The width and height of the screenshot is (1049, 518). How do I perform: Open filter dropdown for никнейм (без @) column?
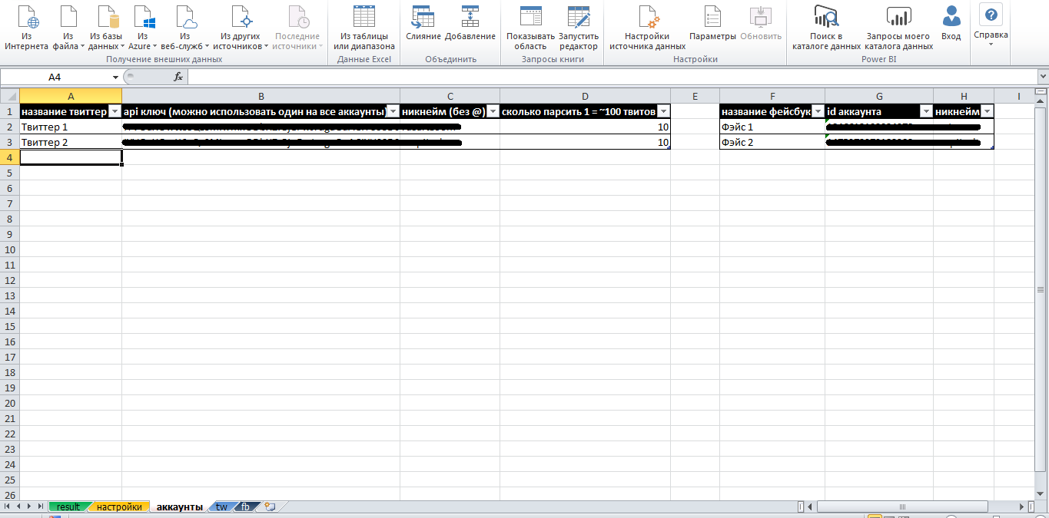click(x=493, y=112)
